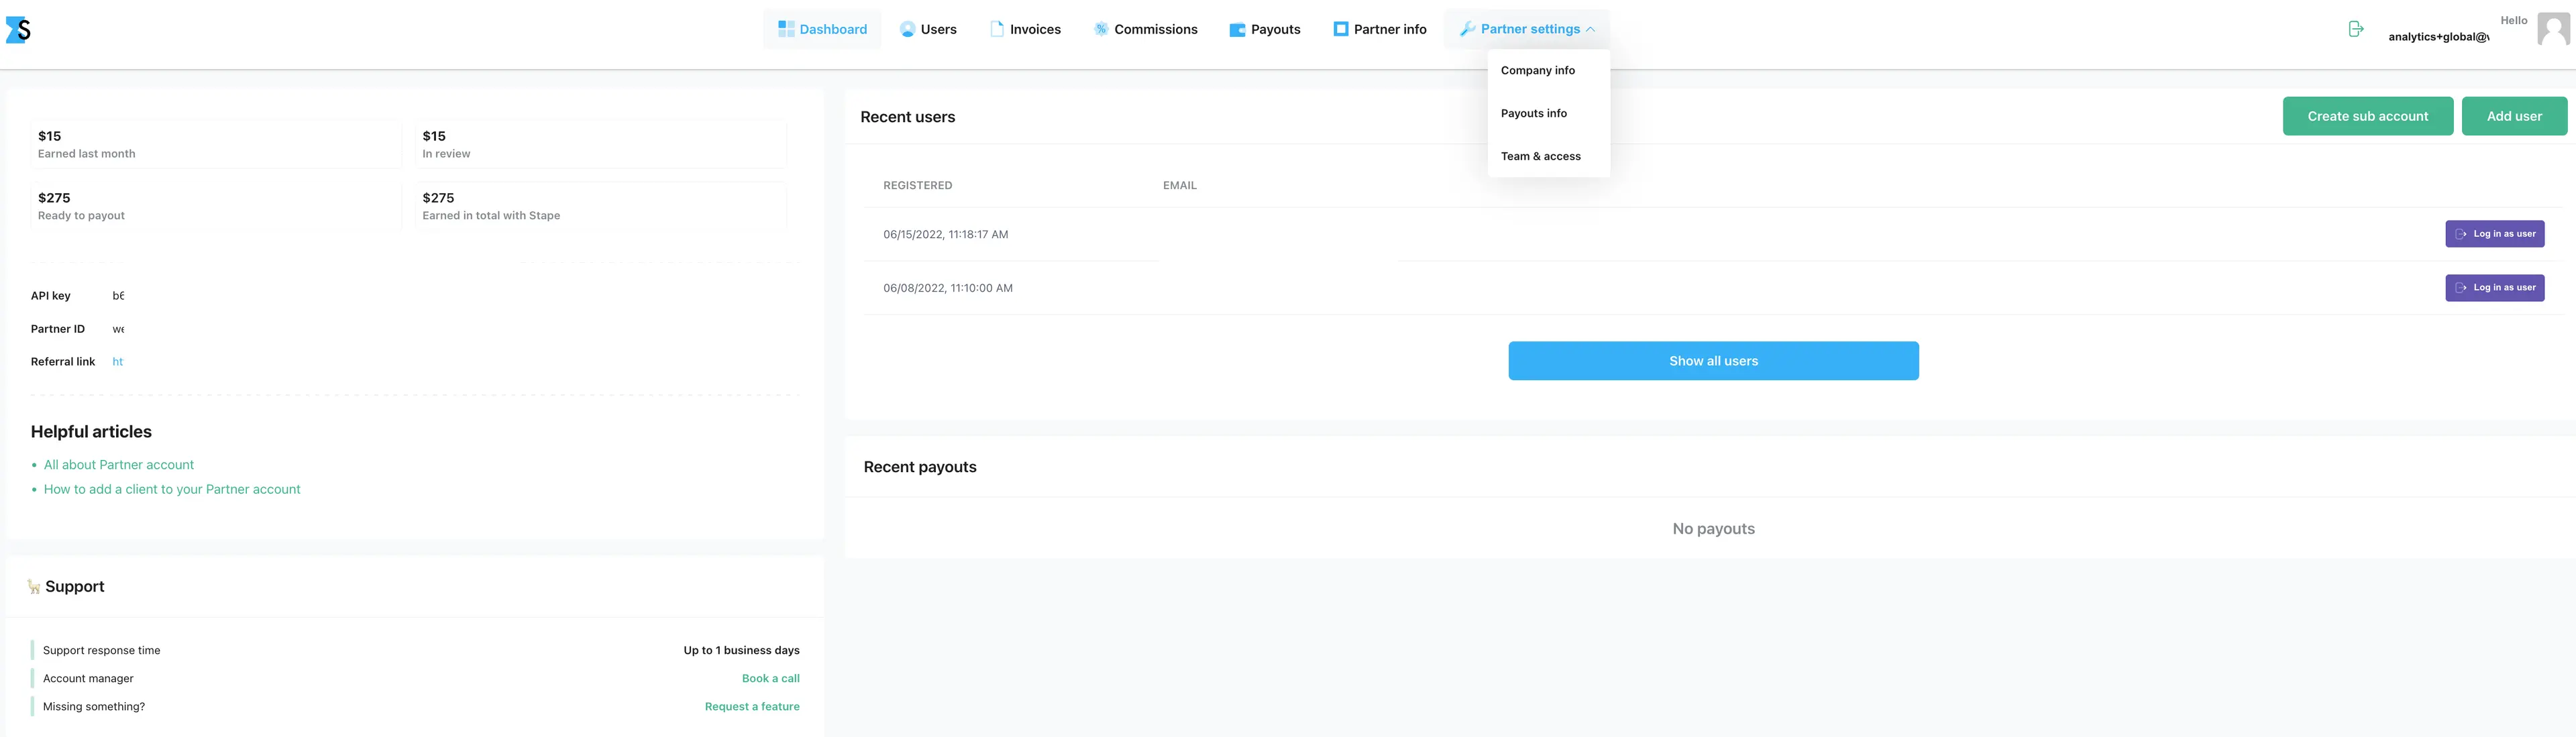The image size is (2576, 737).
Task: Click the user avatar picture
Action: point(2553,29)
